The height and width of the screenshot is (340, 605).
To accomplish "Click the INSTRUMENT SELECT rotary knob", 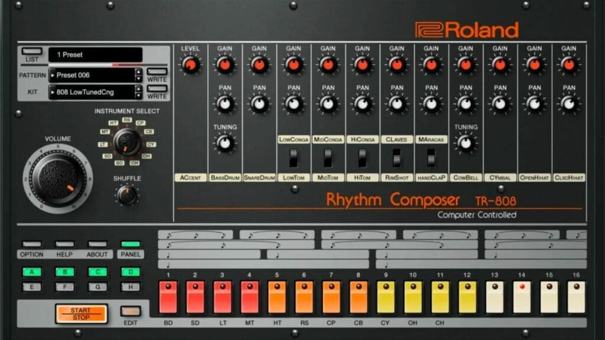I will click(127, 142).
